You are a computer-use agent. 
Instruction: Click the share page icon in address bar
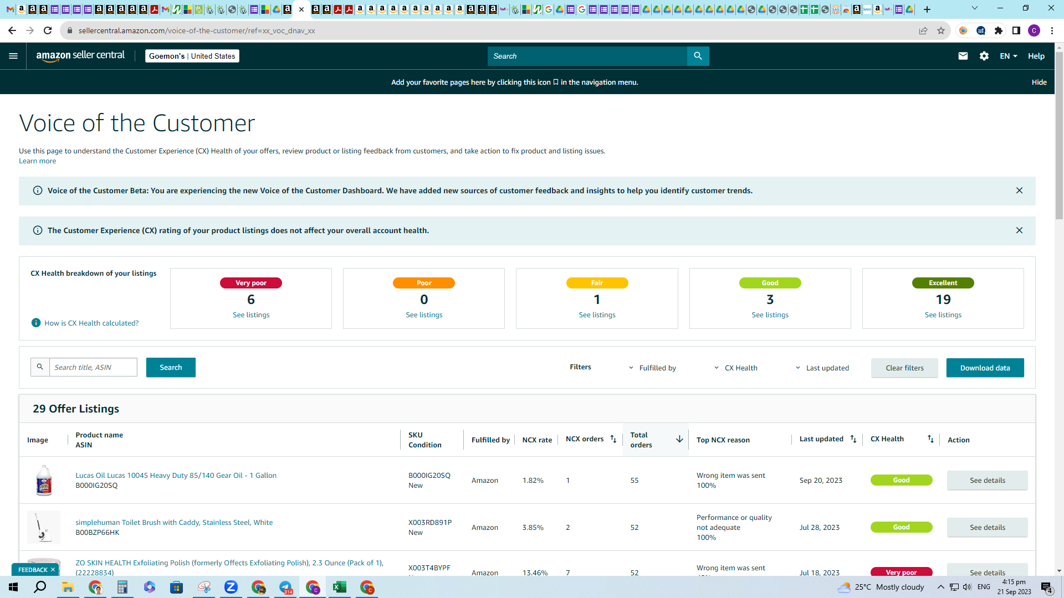pos(923,30)
